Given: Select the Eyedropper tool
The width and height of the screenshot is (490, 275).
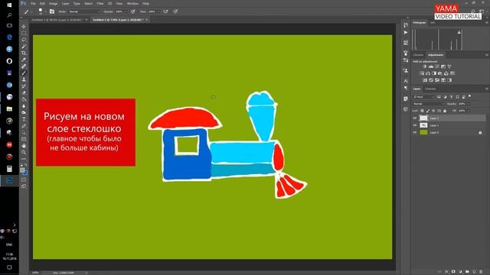Looking at the screenshot, I should [24, 60].
